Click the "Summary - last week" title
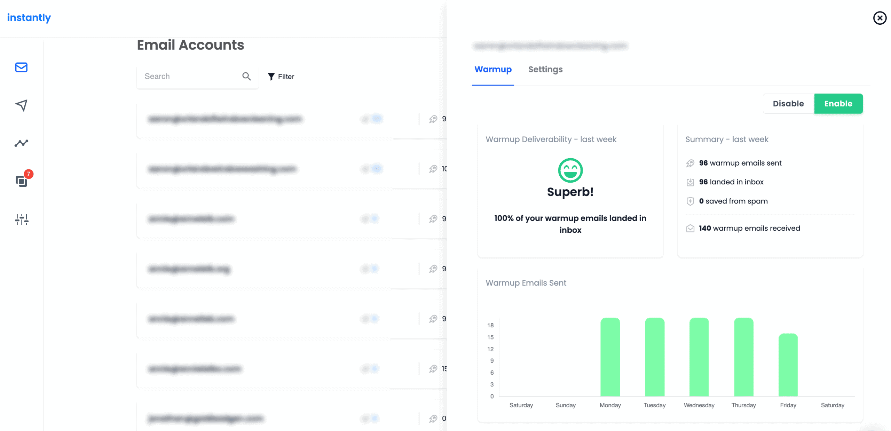The image size is (891, 431). coord(727,139)
